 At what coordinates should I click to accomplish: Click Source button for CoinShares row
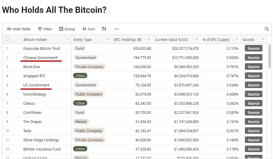[253, 113]
